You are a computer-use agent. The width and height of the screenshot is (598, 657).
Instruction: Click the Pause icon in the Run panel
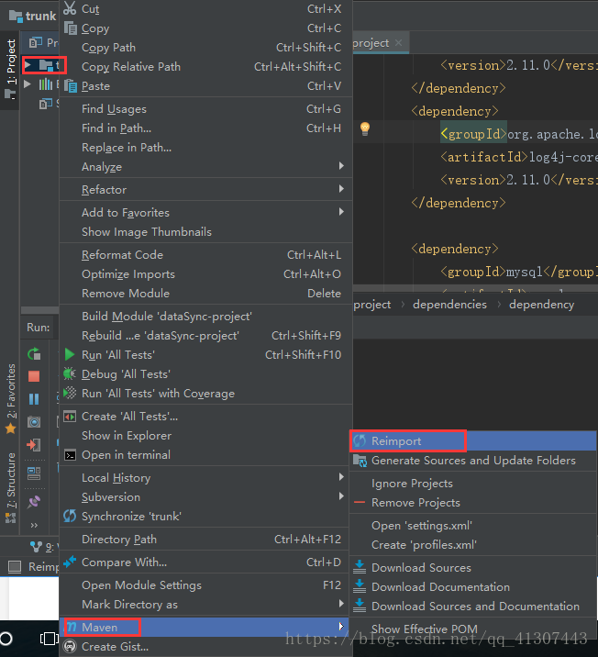pyautogui.click(x=34, y=399)
